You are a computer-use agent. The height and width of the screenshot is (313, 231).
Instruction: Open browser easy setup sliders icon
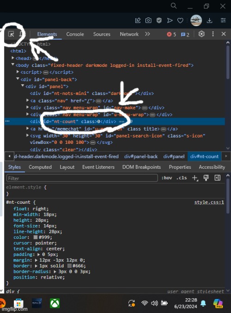click(x=223, y=20)
